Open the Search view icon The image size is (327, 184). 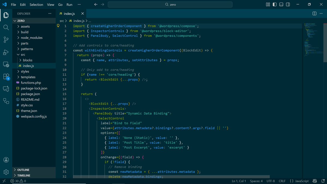click(x=6, y=27)
